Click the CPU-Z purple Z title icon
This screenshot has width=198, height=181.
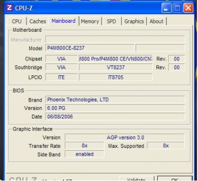(x=9, y=8)
